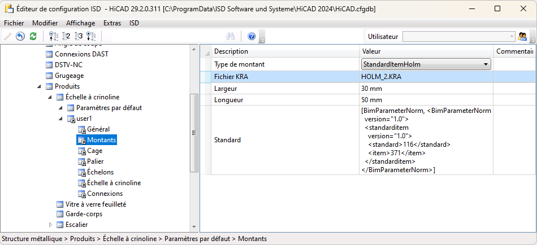Expand tree to level 2 icon
The image size is (537, 245).
point(66,36)
